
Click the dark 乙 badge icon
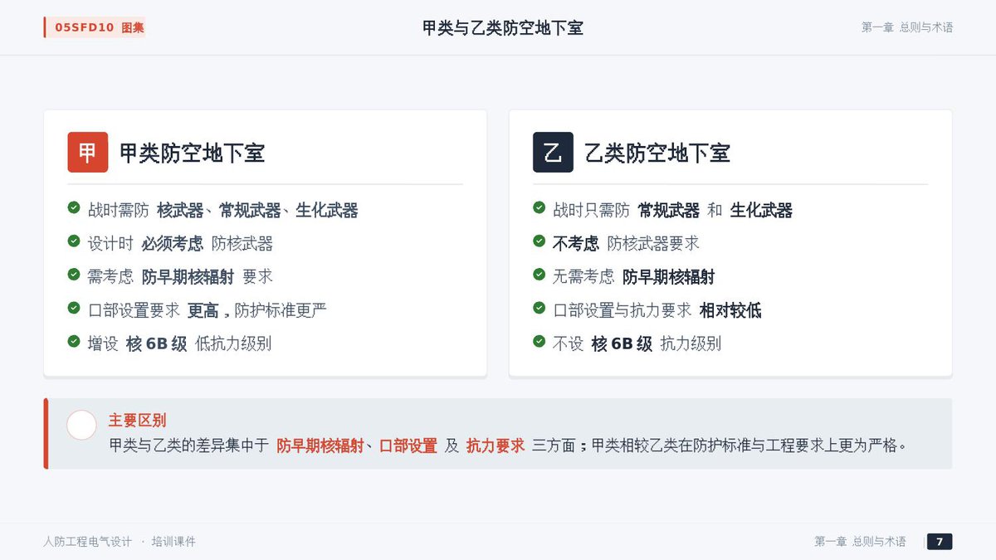point(553,153)
